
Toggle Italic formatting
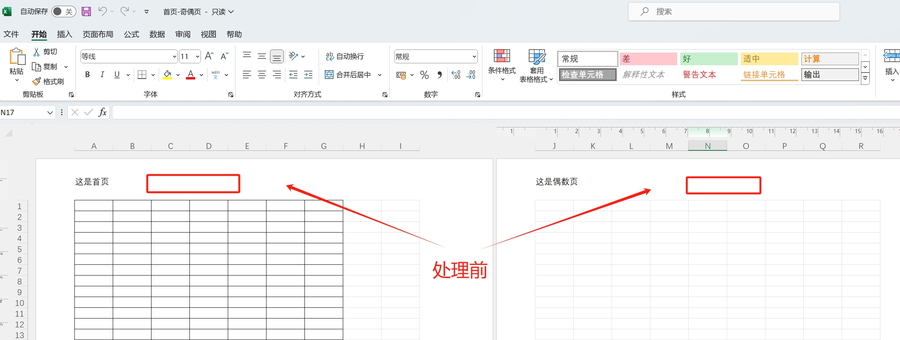[102, 74]
